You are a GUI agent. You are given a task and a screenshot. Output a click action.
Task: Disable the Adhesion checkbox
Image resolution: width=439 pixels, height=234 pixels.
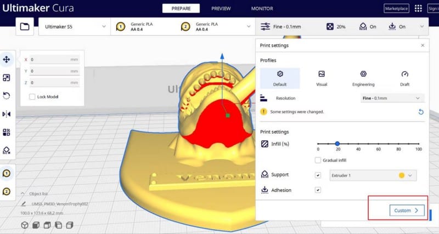click(318, 190)
